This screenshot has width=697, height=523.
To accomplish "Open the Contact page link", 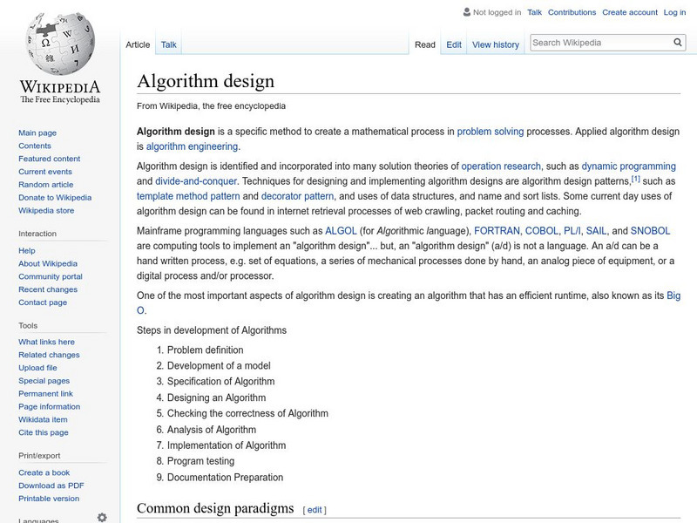I will (x=43, y=302).
